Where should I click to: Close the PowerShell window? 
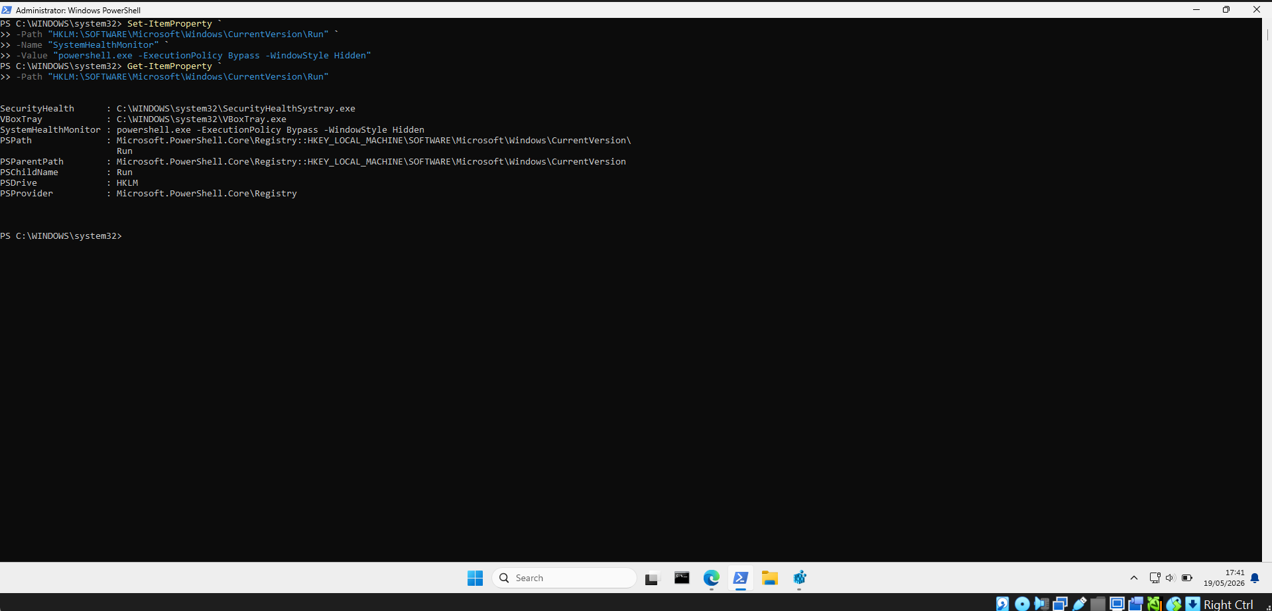(x=1257, y=9)
